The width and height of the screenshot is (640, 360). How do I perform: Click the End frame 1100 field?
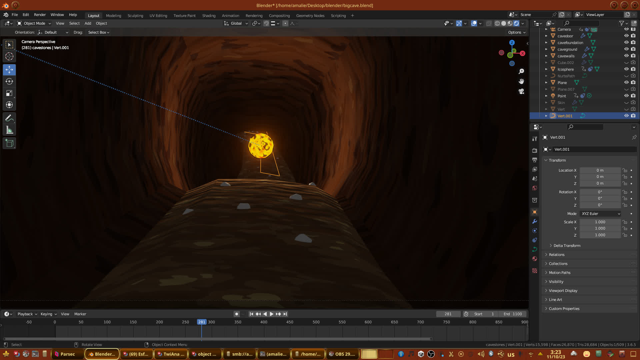pos(513,314)
